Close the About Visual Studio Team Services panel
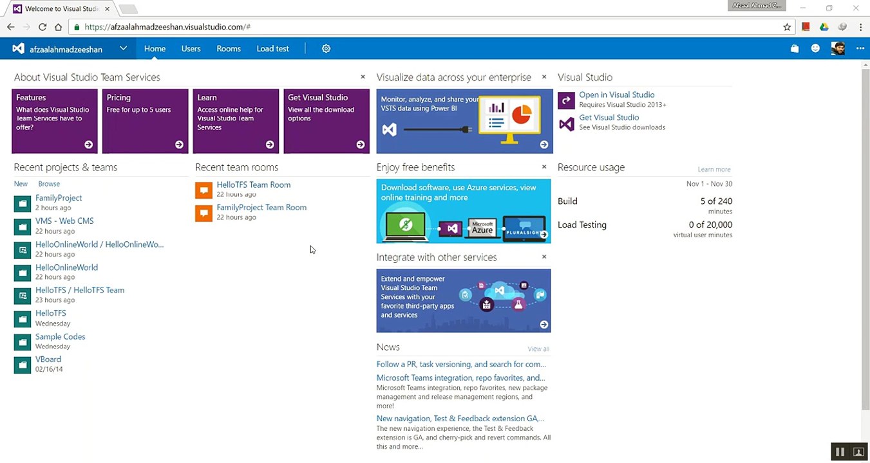This screenshot has height=463, width=870. pos(363,77)
